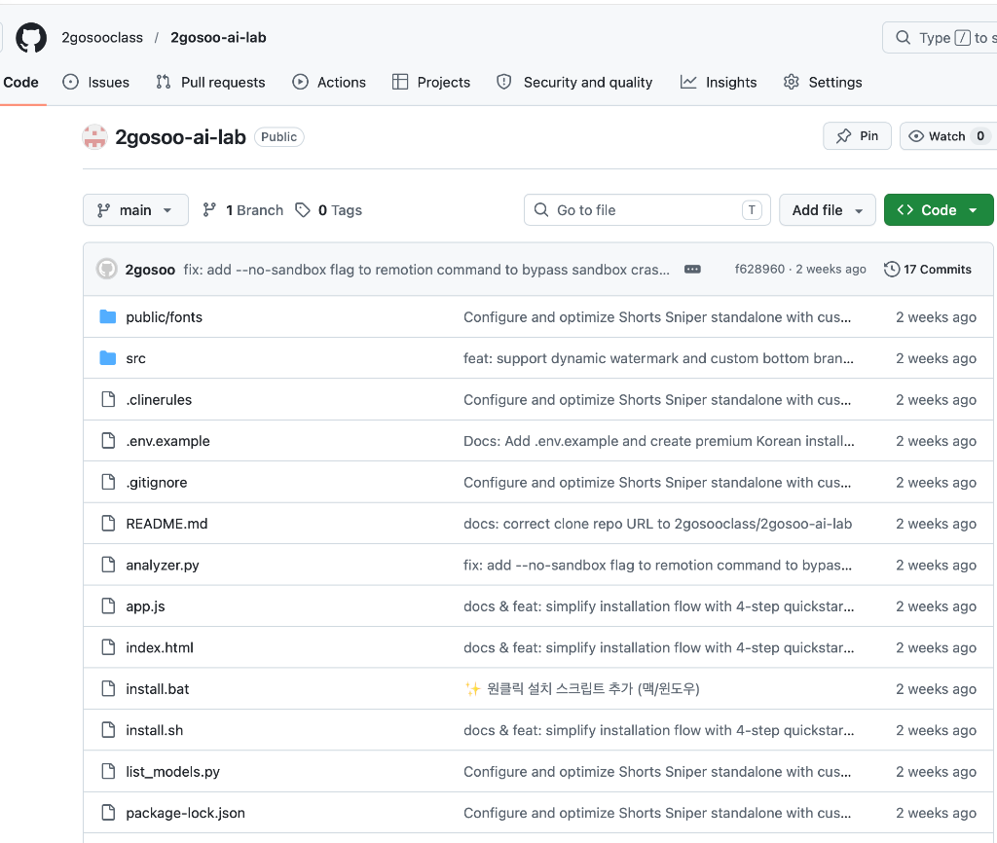Click the analyzer.py file icon

click(x=109, y=565)
